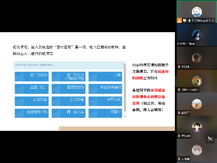Select the golden dog on beach avatar
Image resolution: width=217 pixels, height=163 pixels.
click(x=197, y=104)
